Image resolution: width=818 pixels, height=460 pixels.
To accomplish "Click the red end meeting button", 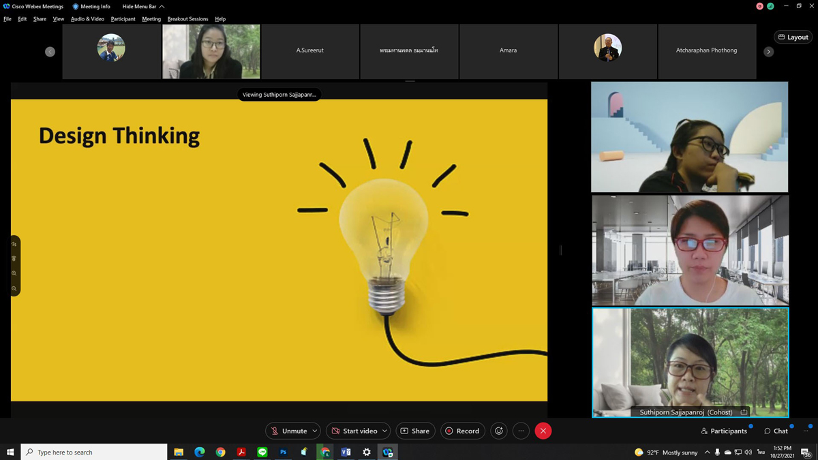I will (543, 431).
